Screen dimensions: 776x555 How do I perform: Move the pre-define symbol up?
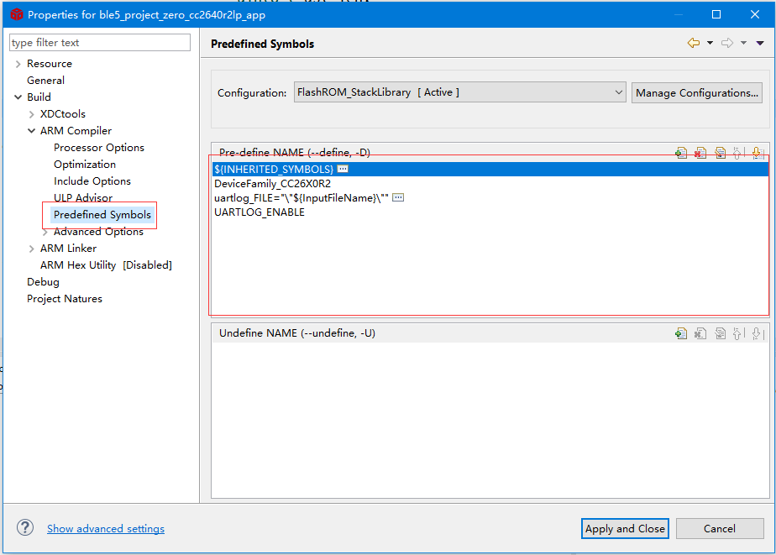738,153
